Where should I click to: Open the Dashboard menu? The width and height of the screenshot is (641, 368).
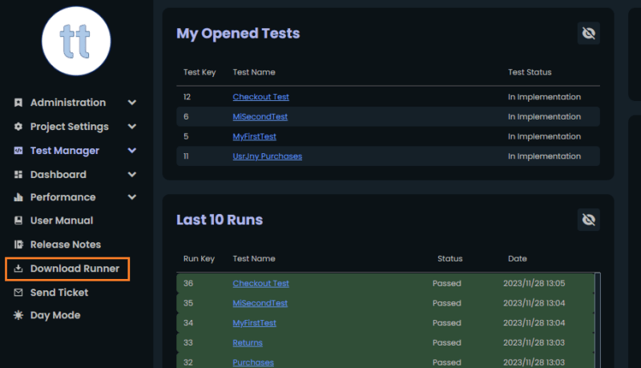58,175
